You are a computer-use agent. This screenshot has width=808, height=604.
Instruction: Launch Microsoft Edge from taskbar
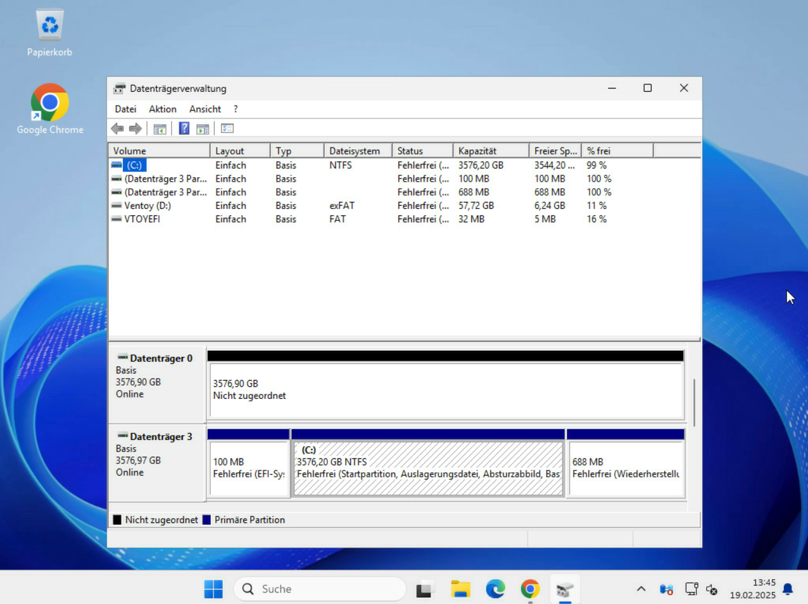click(495, 589)
